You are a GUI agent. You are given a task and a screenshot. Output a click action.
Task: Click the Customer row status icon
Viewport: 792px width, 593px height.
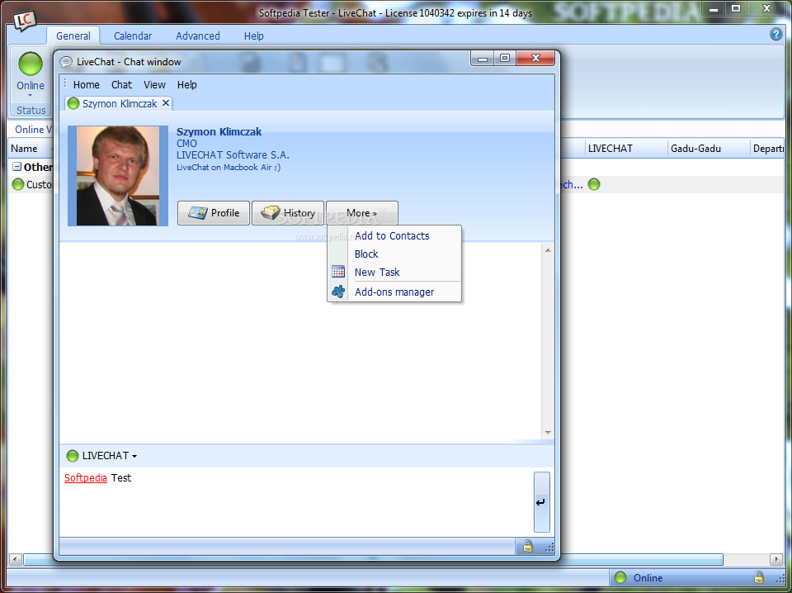tap(17, 184)
